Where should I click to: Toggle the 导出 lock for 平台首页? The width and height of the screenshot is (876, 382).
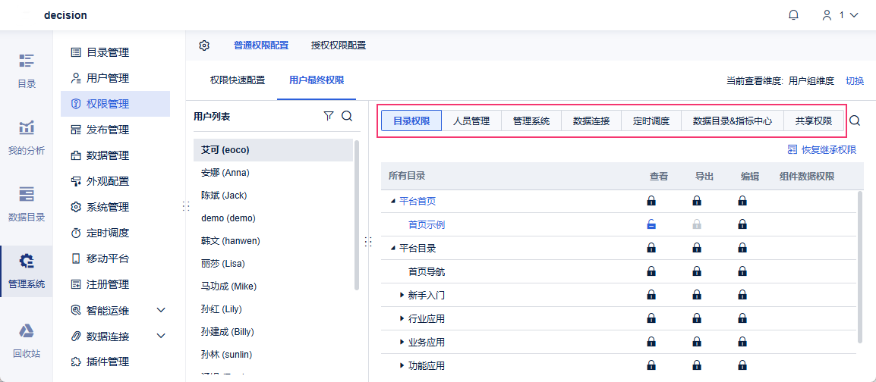[697, 201]
